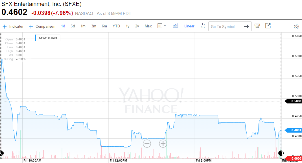Viewport: 302px width, 163px height.
Task: Open the date range calendar picker
Action: [161, 26]
